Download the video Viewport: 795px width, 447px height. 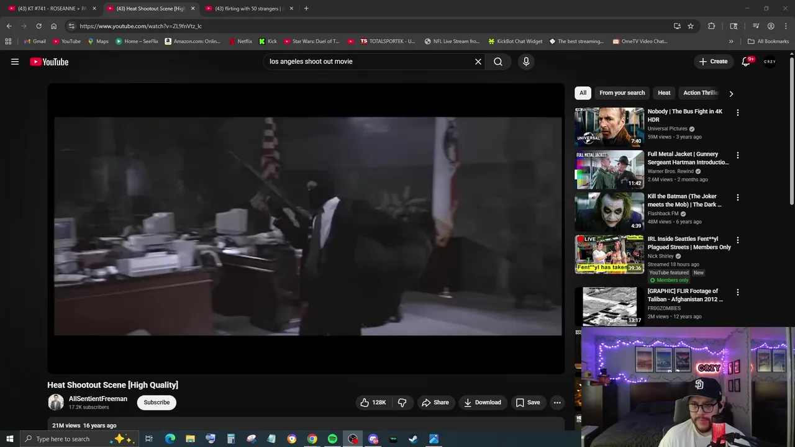(x=483, y=402)
